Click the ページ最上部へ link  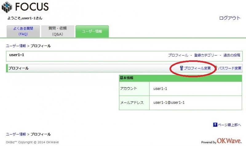point(229,125)
